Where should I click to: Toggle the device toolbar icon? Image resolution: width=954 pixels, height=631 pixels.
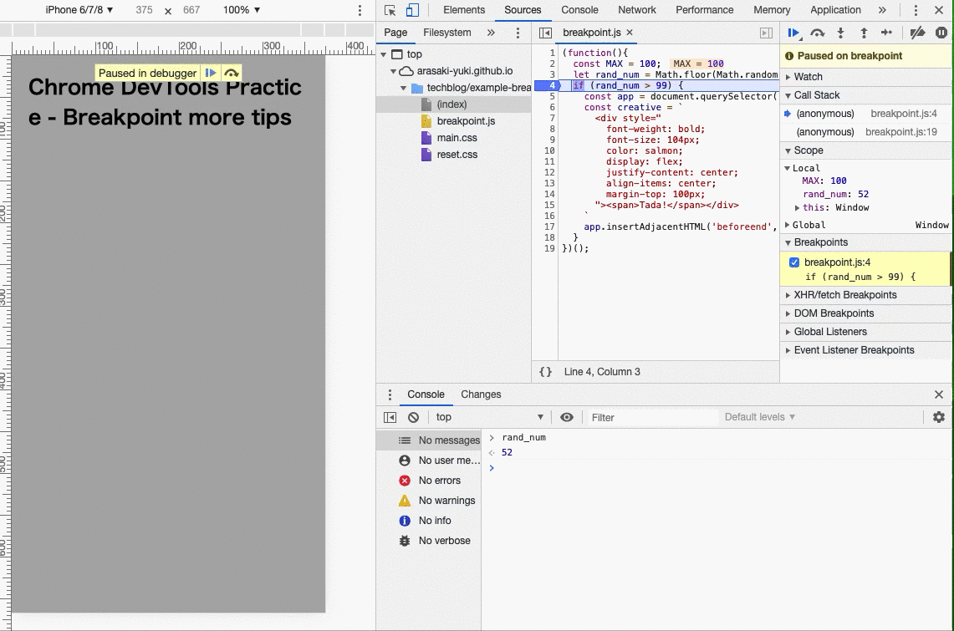coord(412,10)
